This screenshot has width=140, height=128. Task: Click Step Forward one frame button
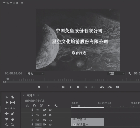click(x=86, y=87)
